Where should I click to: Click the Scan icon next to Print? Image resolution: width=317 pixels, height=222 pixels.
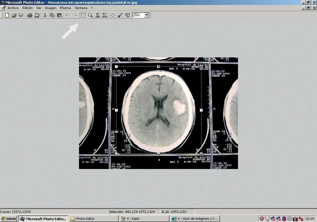click(37, 15)
